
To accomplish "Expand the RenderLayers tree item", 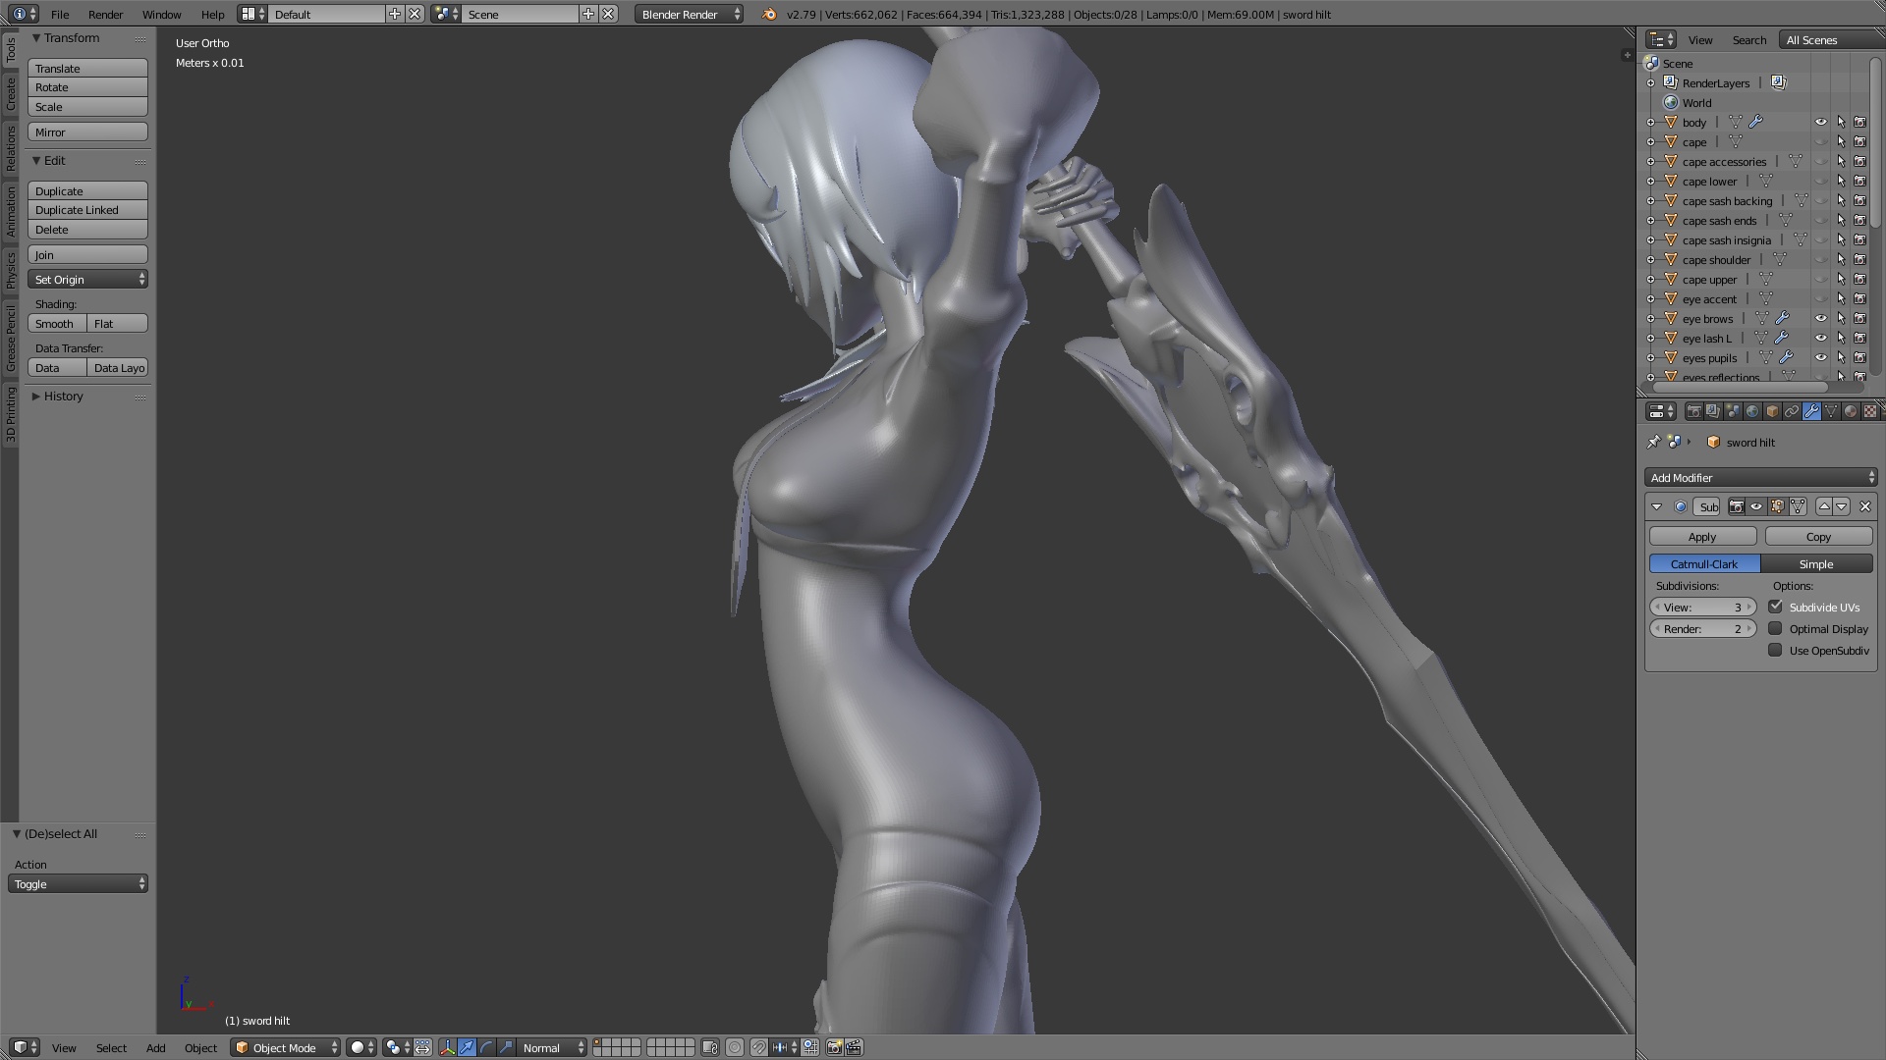I will (x=1651, y=83).
